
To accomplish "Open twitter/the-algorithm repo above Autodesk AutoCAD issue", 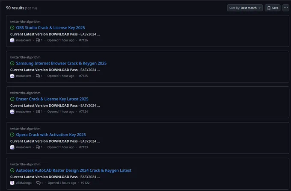I will coord(25,165).
